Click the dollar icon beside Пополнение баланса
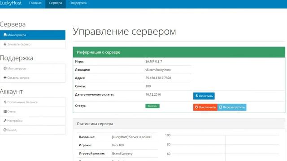287x161 pixels. point(5,102)
